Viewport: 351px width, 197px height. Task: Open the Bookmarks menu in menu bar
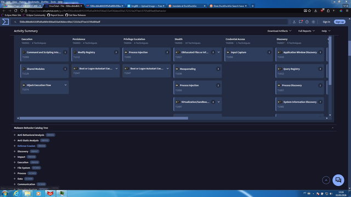coord(33,2)
